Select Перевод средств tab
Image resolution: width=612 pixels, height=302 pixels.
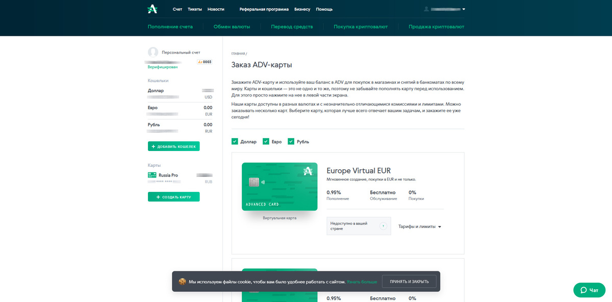[292, 27]
